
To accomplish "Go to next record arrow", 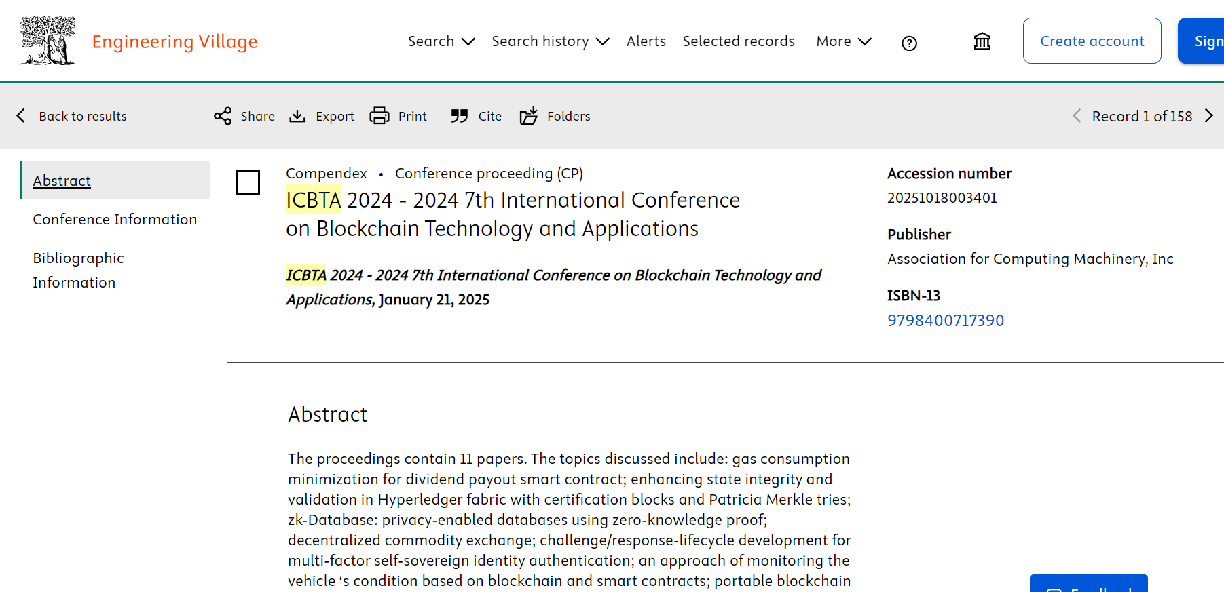I will [x=1209, y=116].
